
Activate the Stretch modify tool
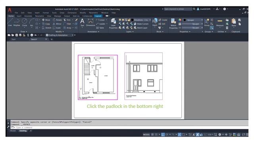46,28
